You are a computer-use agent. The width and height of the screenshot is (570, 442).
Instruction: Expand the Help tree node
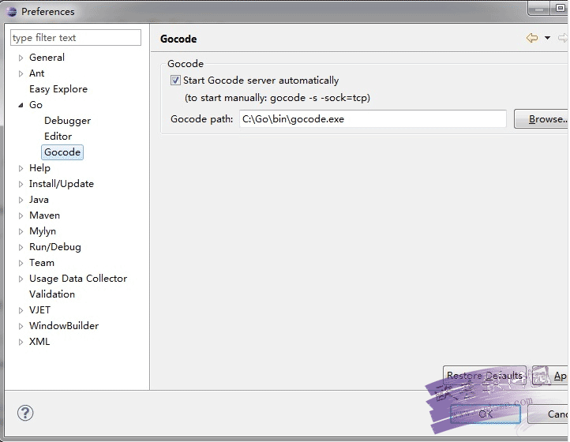pyautogui.click(x=21, y=168)
